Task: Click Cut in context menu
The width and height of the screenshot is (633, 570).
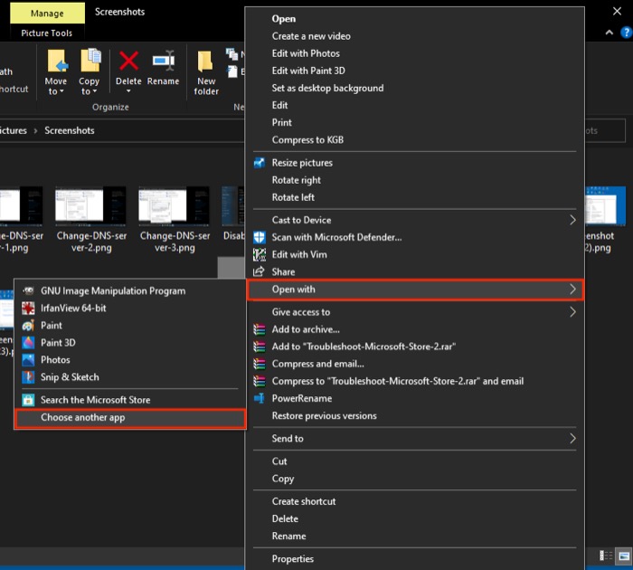Action: 414,461
